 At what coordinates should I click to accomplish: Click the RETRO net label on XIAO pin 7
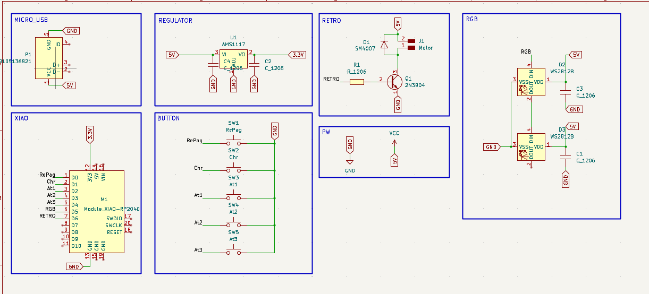[47, 216]
